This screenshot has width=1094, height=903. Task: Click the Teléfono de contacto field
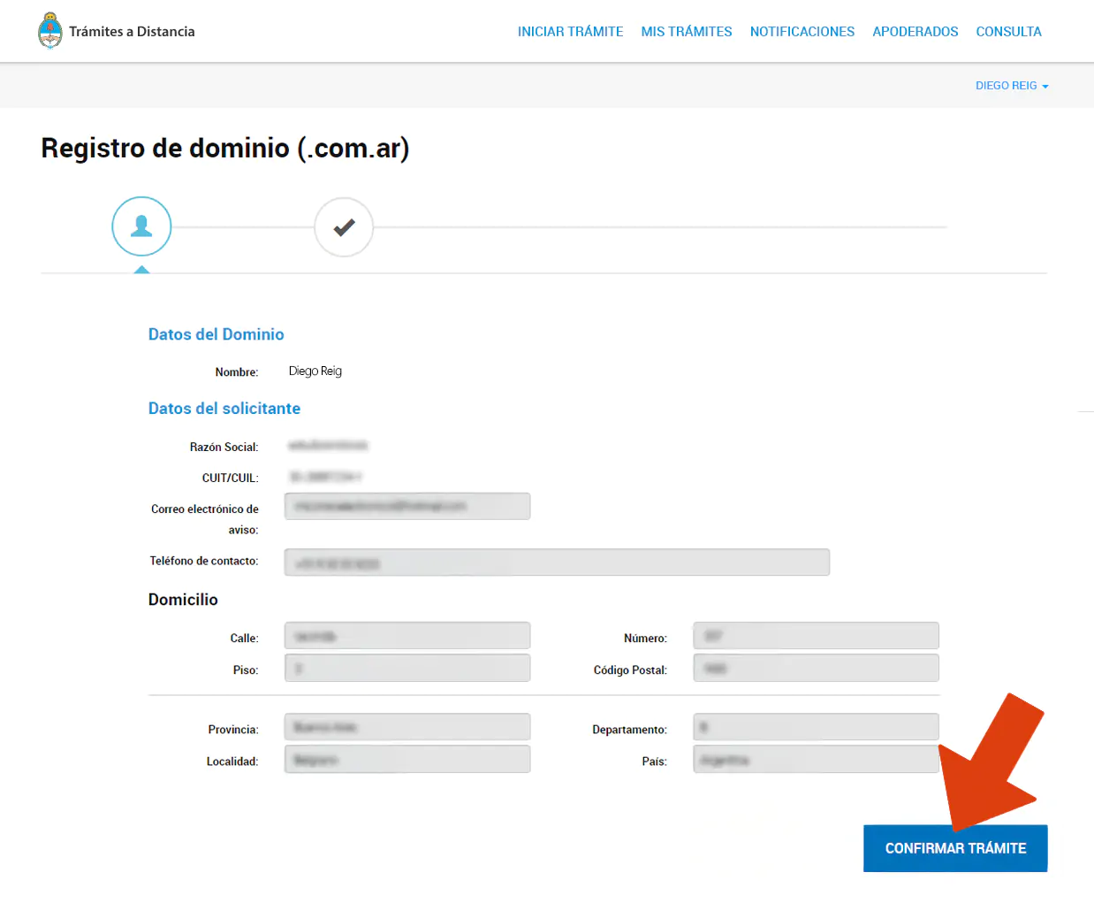click(557, 562)
